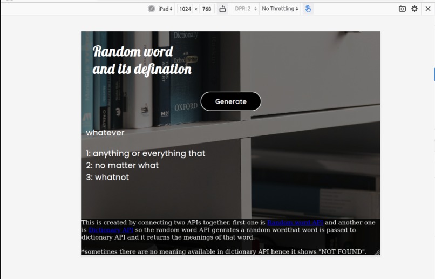Open responsive design settings gear
The width and height of the screenshot is (435, 279).
[414, 9]
